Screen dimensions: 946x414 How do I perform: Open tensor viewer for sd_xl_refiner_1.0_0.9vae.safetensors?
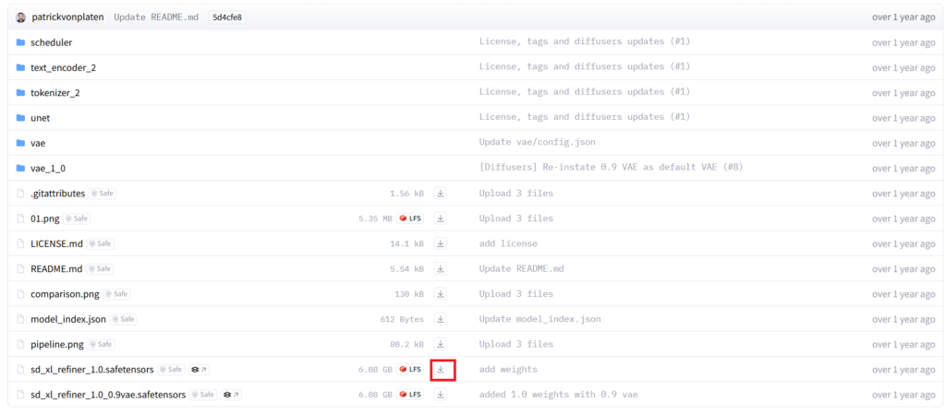(232, 395)
